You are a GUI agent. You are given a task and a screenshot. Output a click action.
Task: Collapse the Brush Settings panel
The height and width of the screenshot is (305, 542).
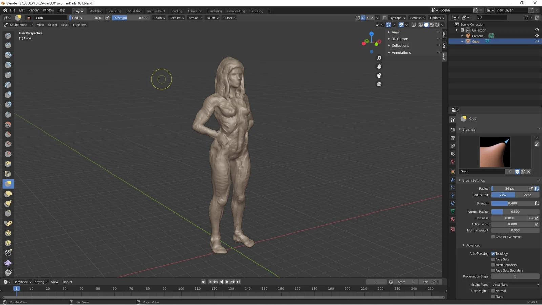[x=460, y=180]
